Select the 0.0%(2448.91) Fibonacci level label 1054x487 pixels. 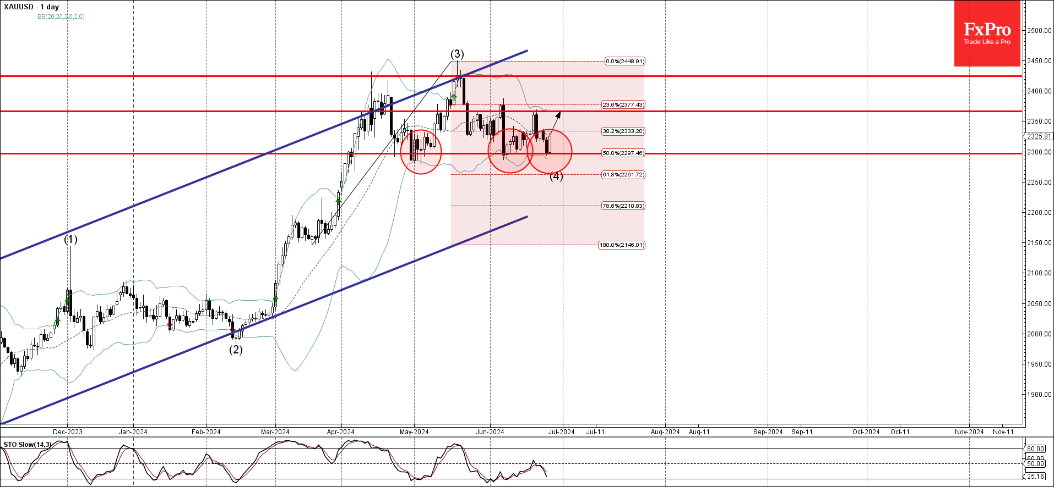pos(625,61)
